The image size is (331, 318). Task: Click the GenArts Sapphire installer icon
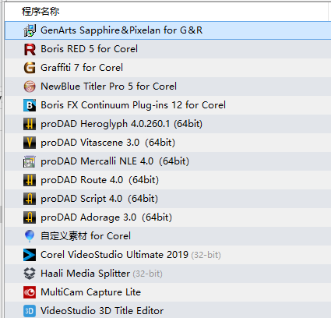pyautogui.click(x=30, y=30)
